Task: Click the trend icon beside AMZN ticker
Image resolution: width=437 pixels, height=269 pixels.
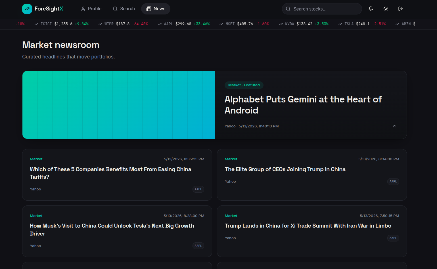Action: click(397, 24)
